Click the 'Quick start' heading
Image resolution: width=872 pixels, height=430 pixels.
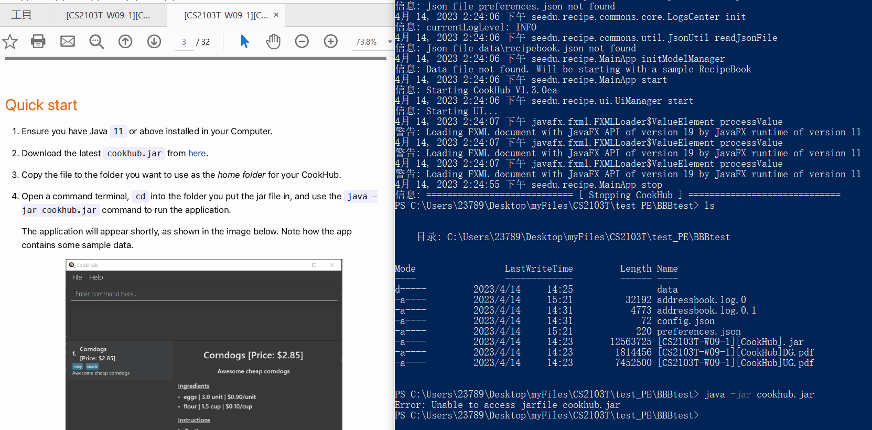(41, 105)
